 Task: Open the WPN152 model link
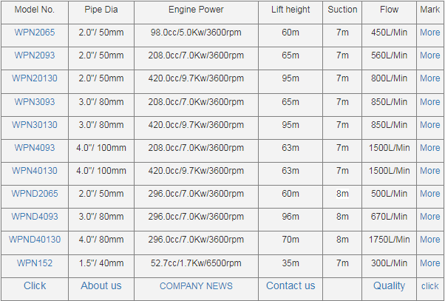pos(35,263)
